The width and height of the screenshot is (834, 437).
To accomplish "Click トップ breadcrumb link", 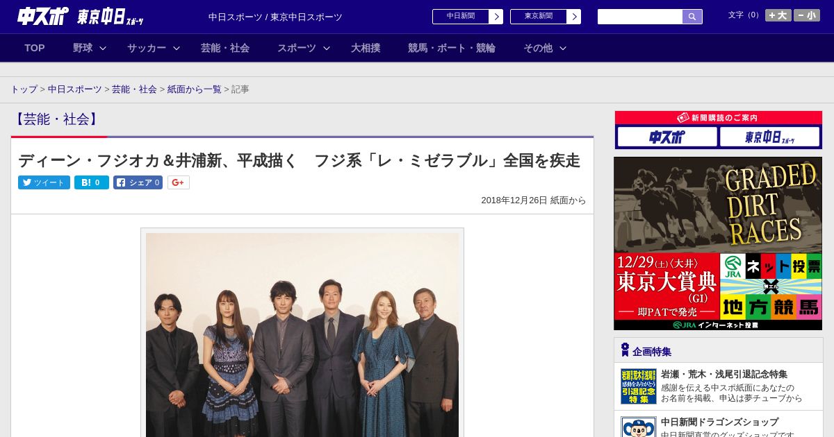I will pyautogui.click(x=24, y=89).
